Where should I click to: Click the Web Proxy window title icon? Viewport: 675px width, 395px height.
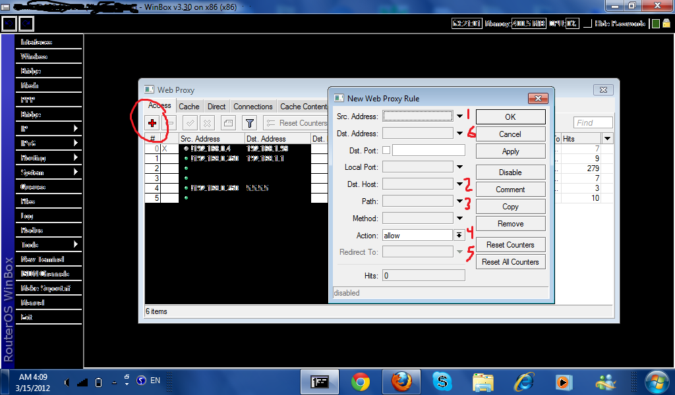coord(149,90)
